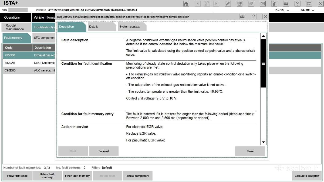Click Show completely button
The height and width of the screenshot is (182, 324).
tap(138, 176)
